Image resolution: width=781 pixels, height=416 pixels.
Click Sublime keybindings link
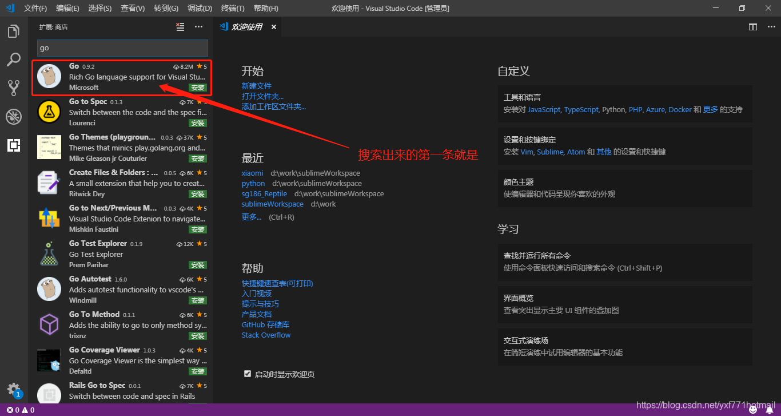[550, 152]
